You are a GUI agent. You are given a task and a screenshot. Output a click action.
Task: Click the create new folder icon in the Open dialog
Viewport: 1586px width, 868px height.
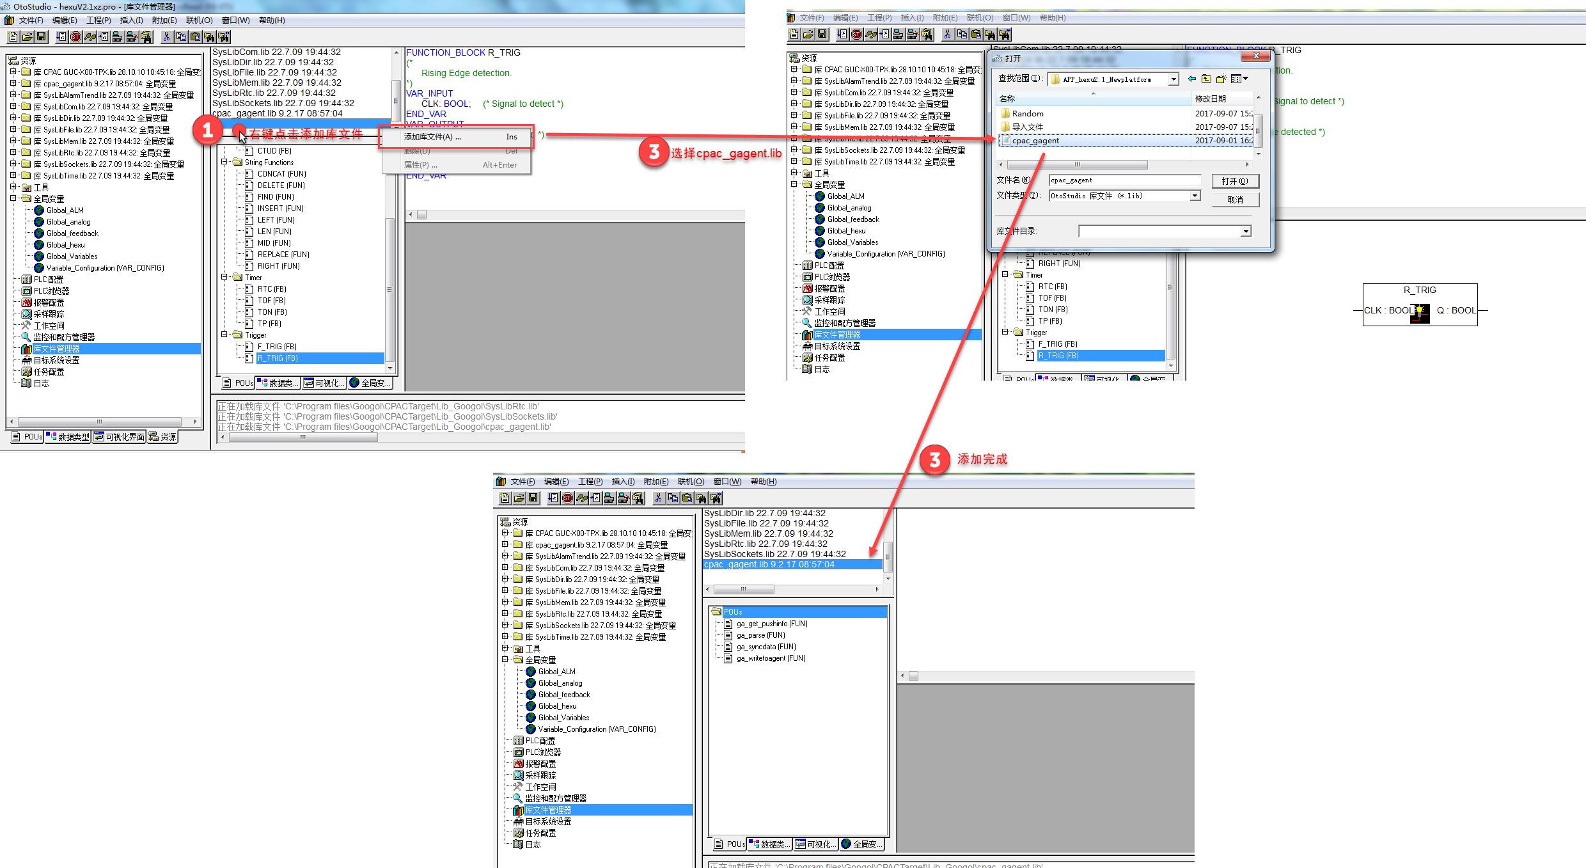1221,79
